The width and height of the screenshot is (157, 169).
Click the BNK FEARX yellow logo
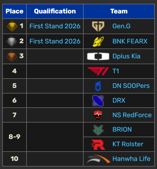coord(98,41)
